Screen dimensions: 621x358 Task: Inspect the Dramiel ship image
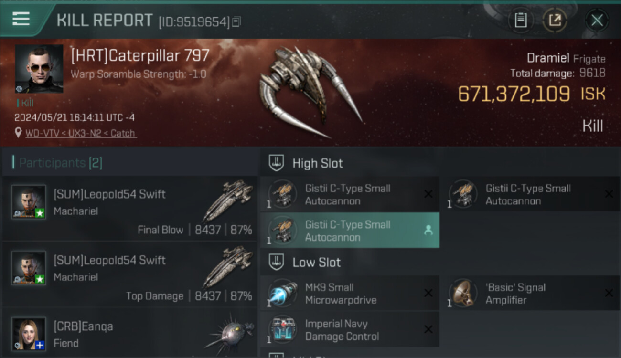[310, 91]
